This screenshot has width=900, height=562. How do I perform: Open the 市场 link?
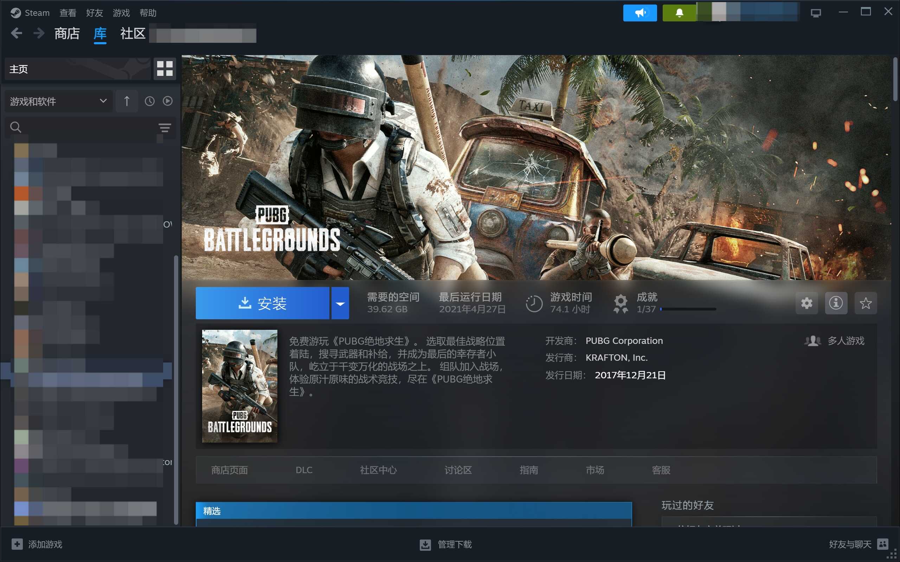595,470
